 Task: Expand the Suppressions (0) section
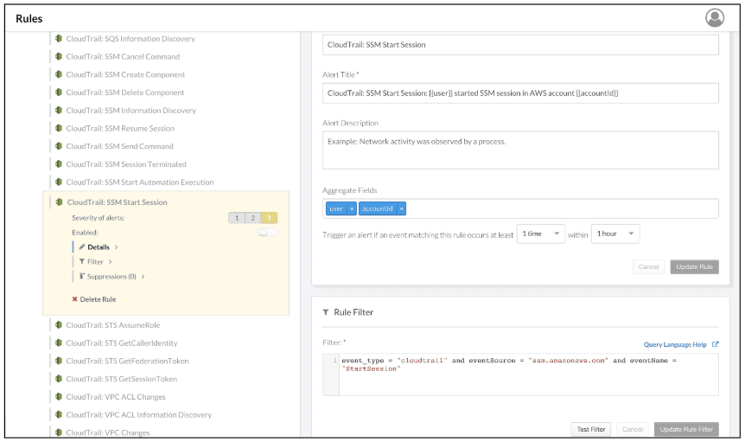point(112,277)
